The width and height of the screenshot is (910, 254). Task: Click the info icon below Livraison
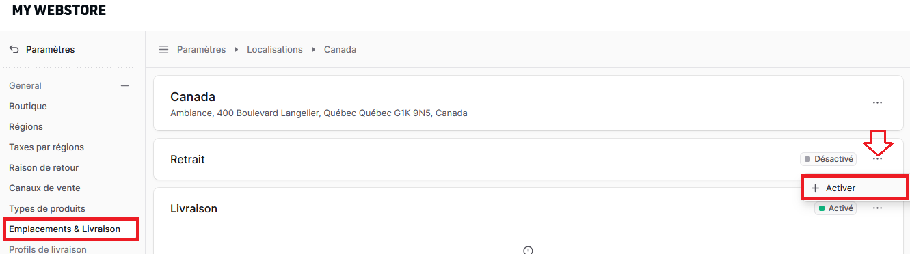pos(528,250)
